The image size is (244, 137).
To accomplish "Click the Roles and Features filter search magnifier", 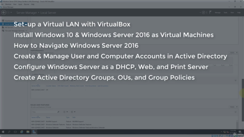I will (58, 112).
